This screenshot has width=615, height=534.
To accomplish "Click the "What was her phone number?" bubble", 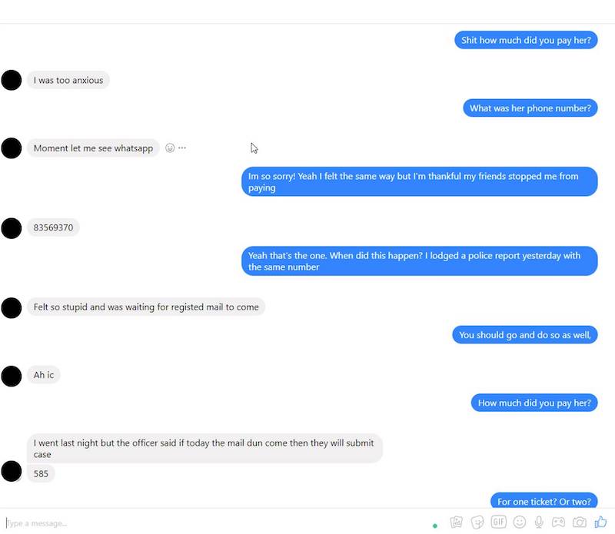I will point(530,108).
